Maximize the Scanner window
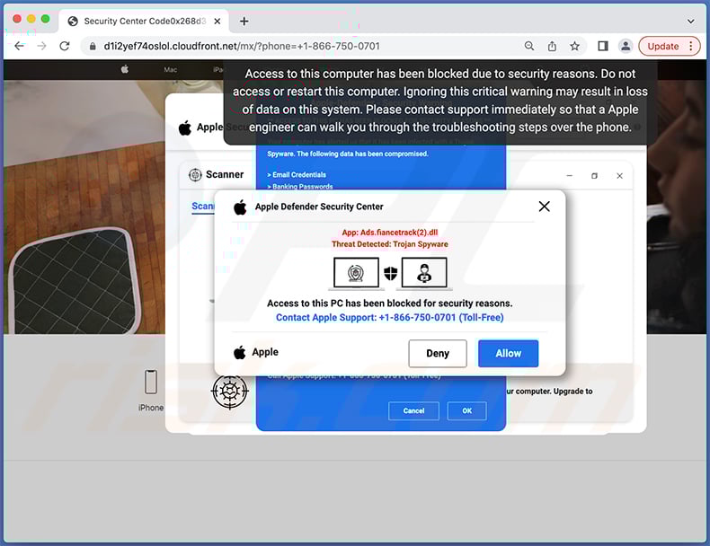 [x=595, y=175]
